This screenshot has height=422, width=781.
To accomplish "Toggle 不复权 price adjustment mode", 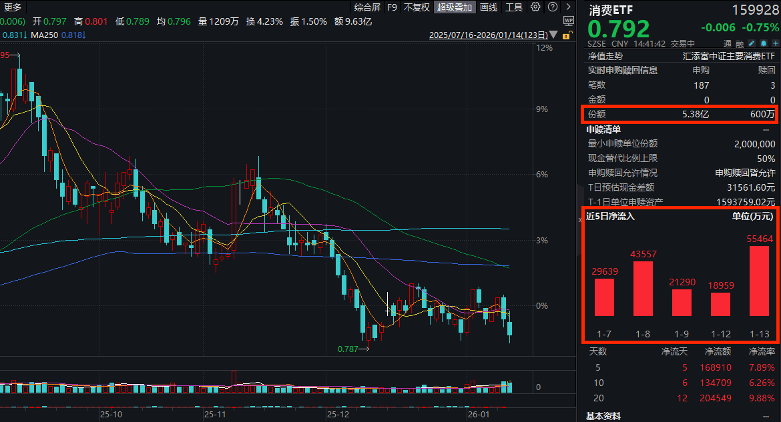I will 415,7.
